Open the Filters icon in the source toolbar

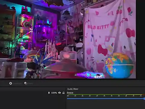click(x=26, y=83)
